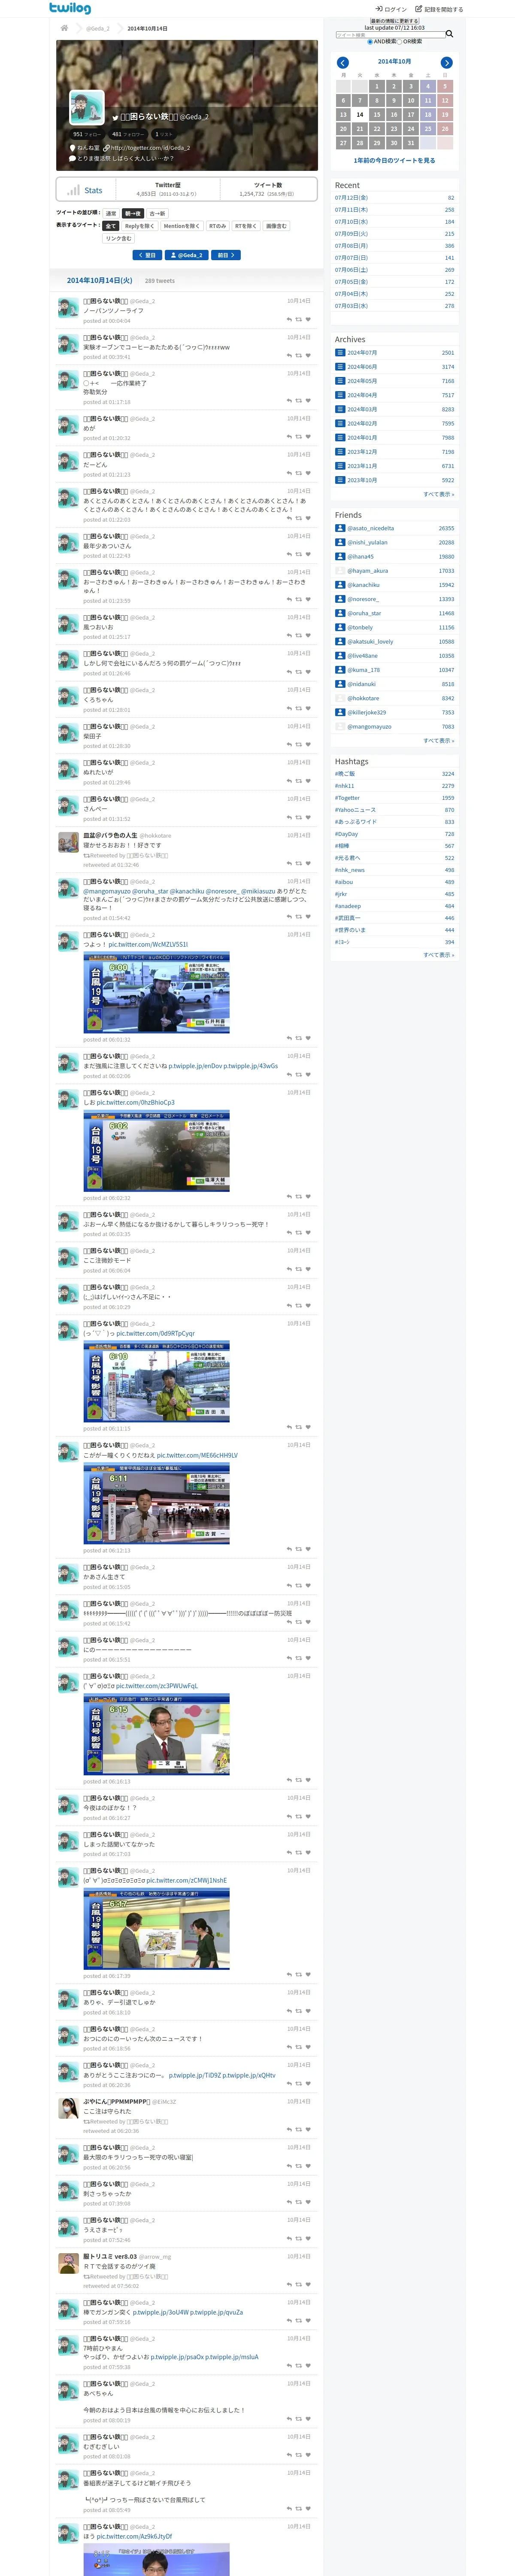
Task: Set tweet order to 古→新
Action: point(157,213)
